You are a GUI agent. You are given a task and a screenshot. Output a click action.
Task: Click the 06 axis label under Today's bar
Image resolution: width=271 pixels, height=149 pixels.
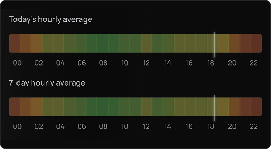click(x=82, y=63)
